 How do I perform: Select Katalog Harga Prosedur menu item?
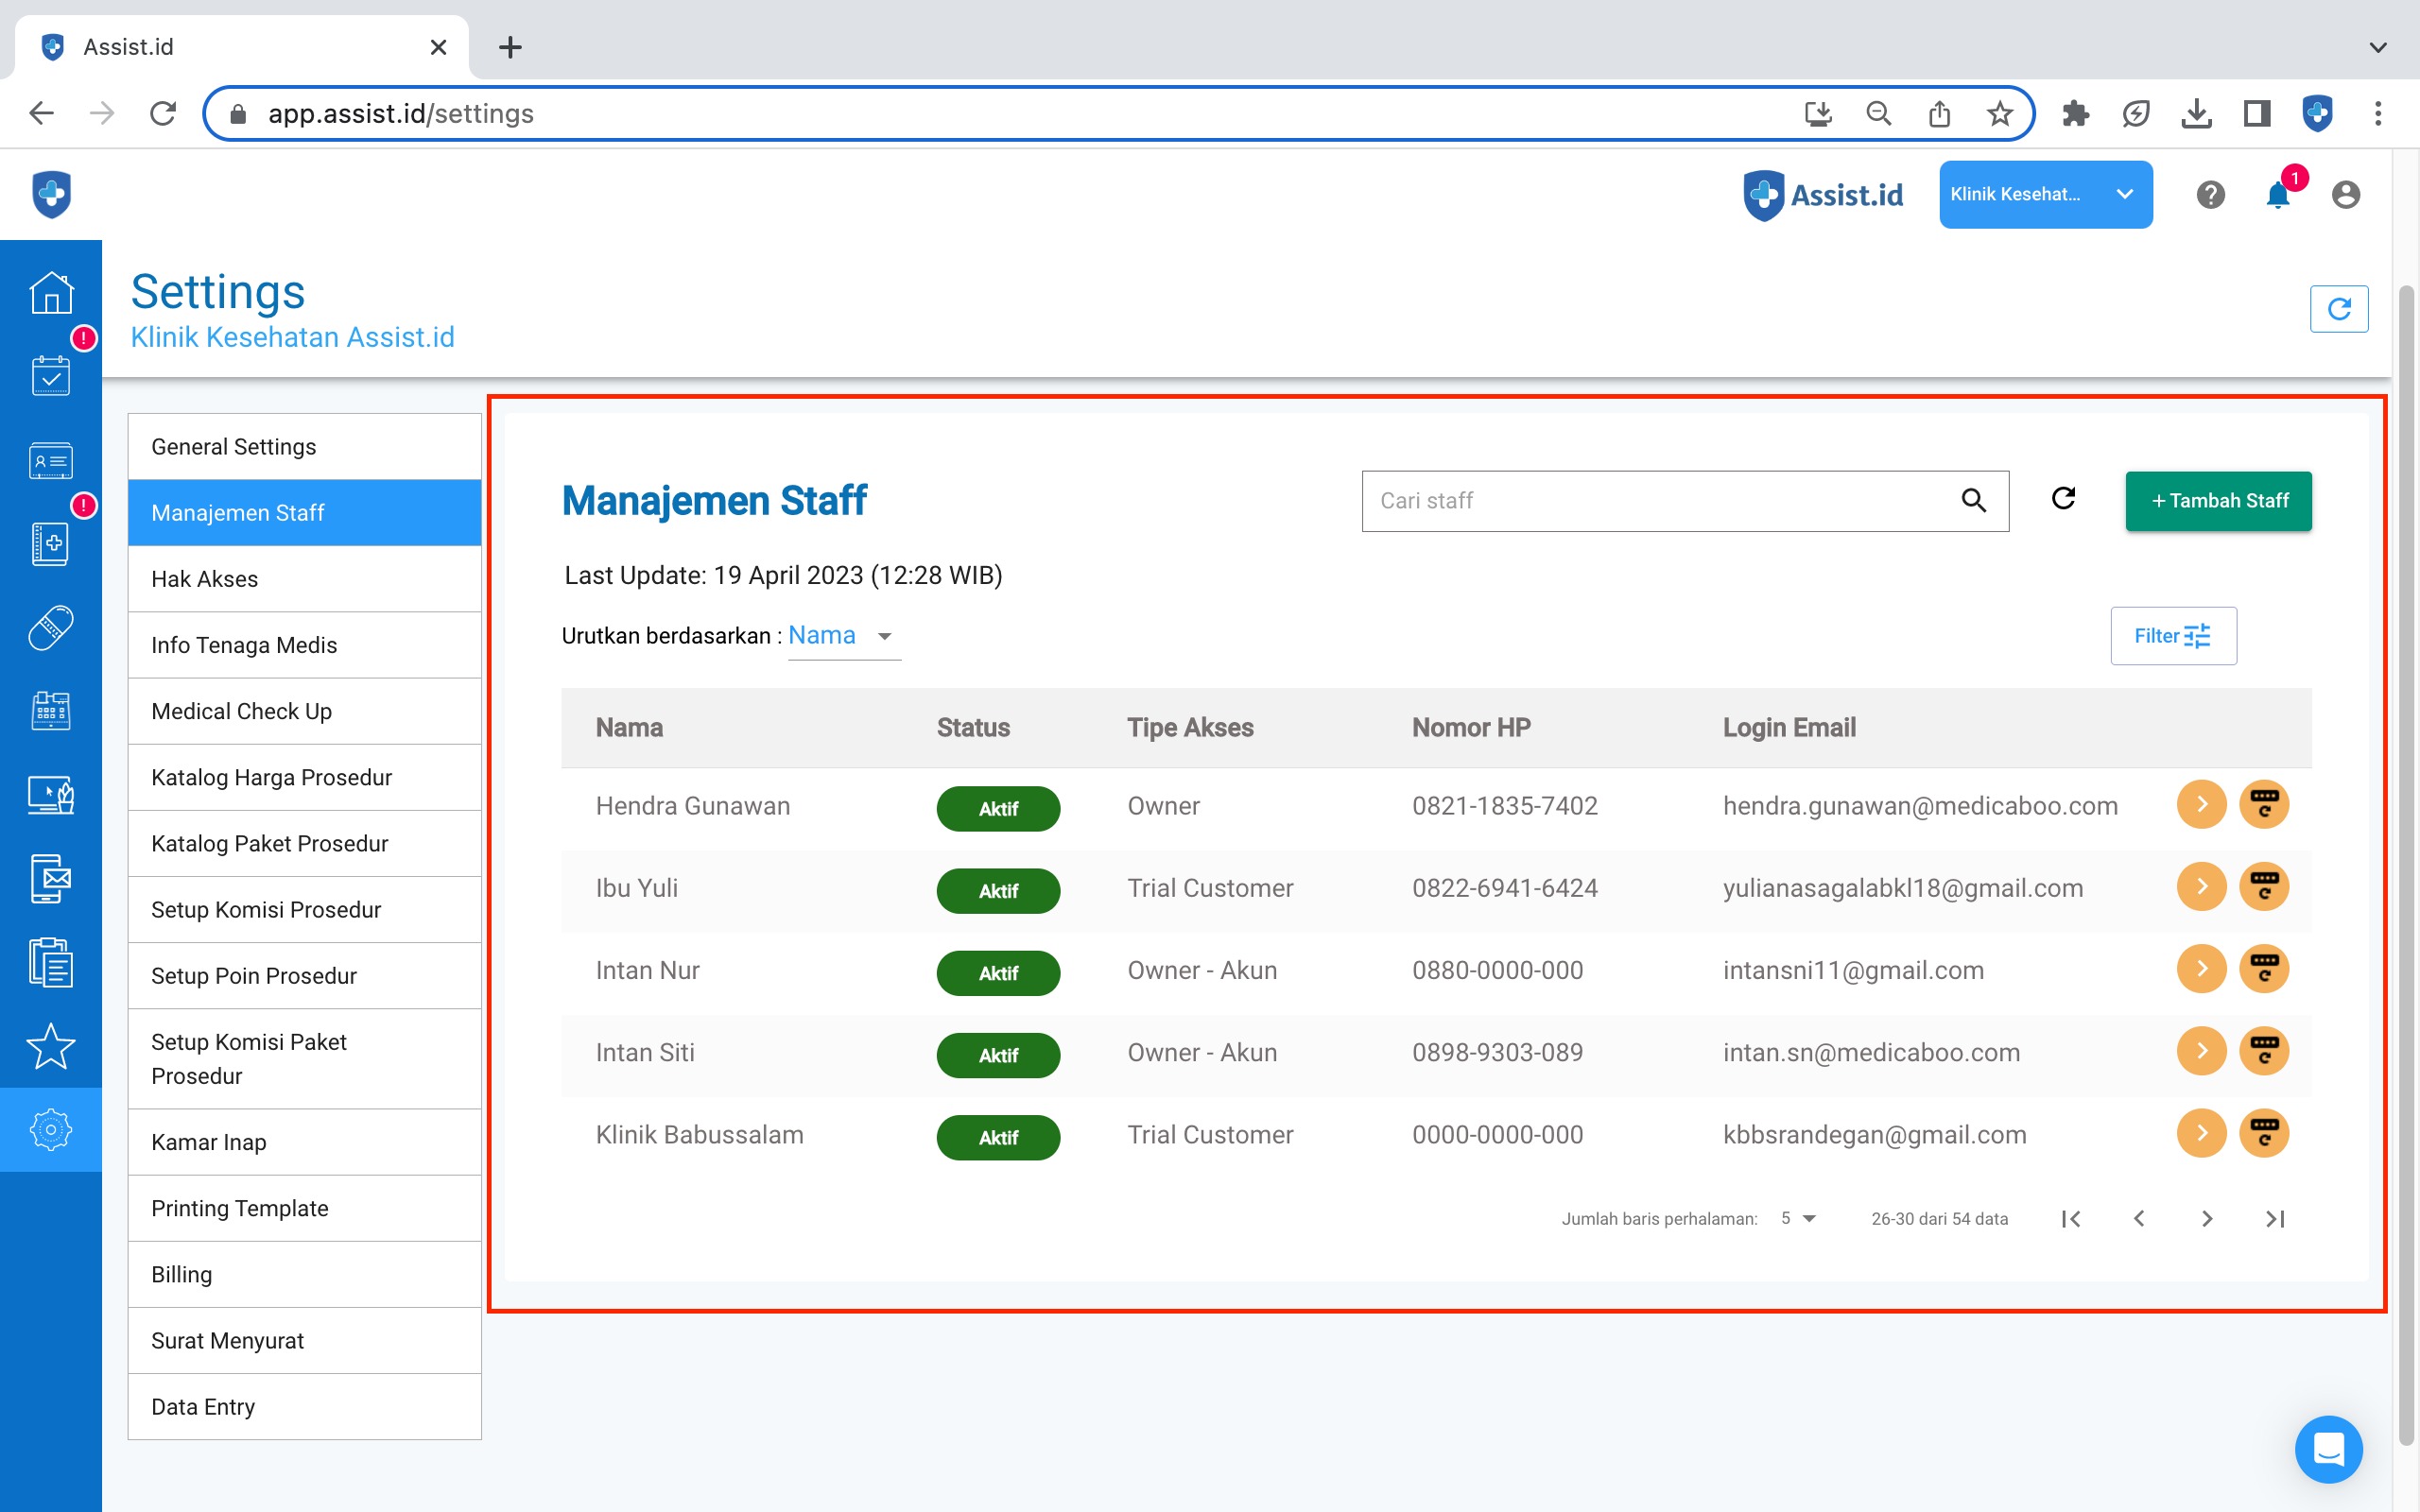[304, 777]
